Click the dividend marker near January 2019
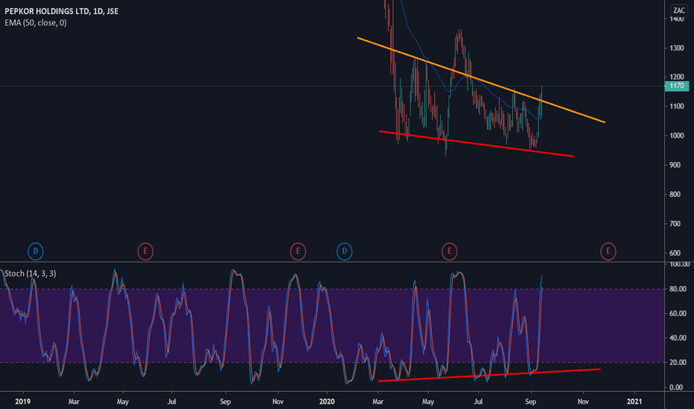 (36, 251)
